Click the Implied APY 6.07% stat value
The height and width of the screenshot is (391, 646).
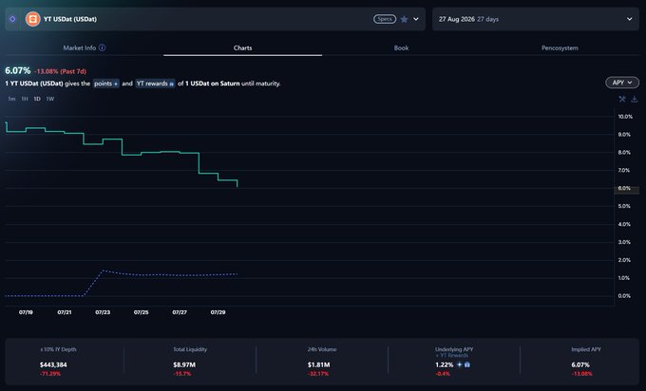click(x=580, y=364)
